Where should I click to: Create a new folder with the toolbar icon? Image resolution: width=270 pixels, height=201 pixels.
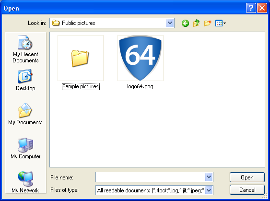(x=208, y=23)
